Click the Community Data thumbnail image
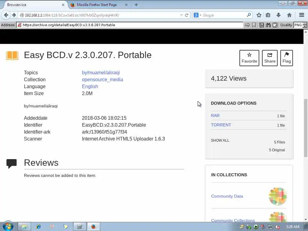The image size is (308, 231). tap(278, 196)
